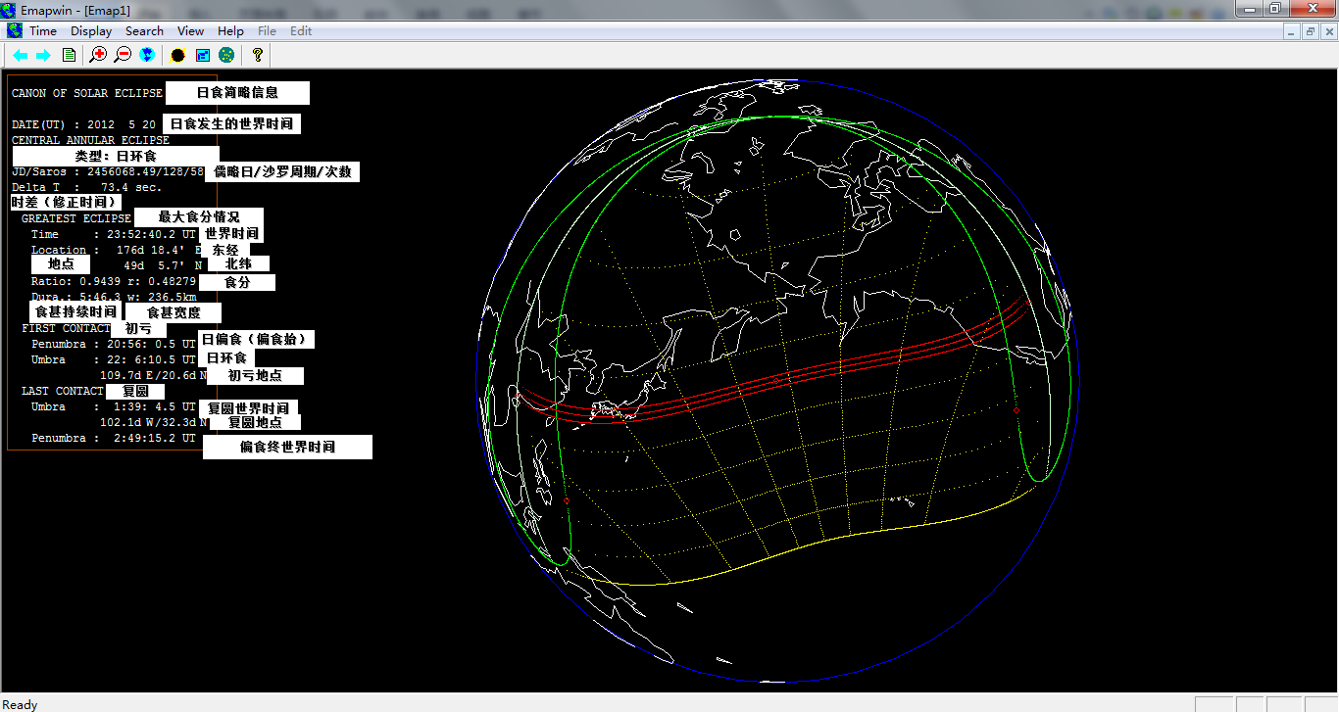The height and width of the screenshot is (712, 1339).
Task: Click the "Umbra : 22: 6:10.5 UT" line
Action: point(114,359)
